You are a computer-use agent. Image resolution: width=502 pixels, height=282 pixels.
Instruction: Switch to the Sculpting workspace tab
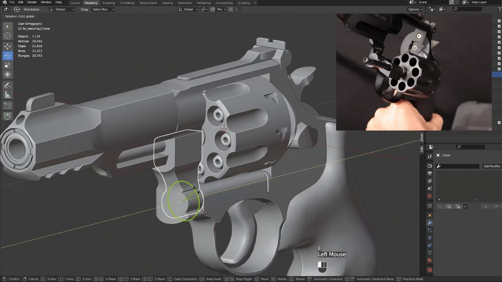pos(109,3)
